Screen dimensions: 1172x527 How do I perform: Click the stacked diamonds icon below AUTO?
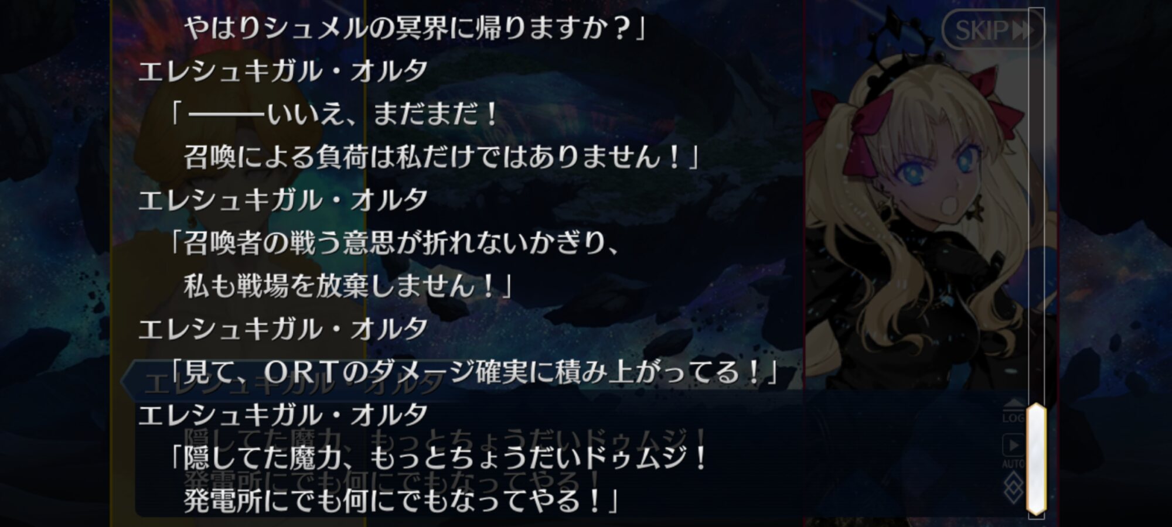pos(1014,488)
